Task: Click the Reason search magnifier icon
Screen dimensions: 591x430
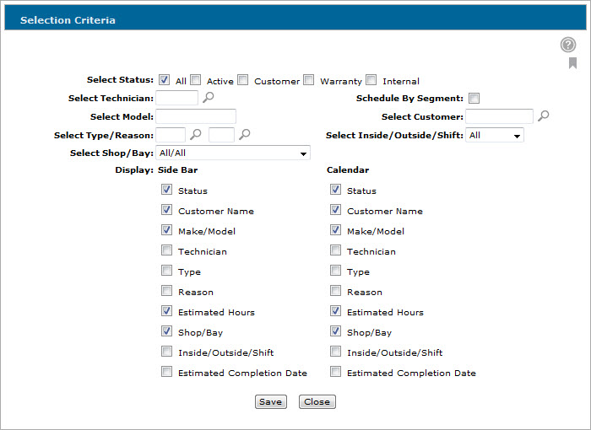Action: coord(244,134)
